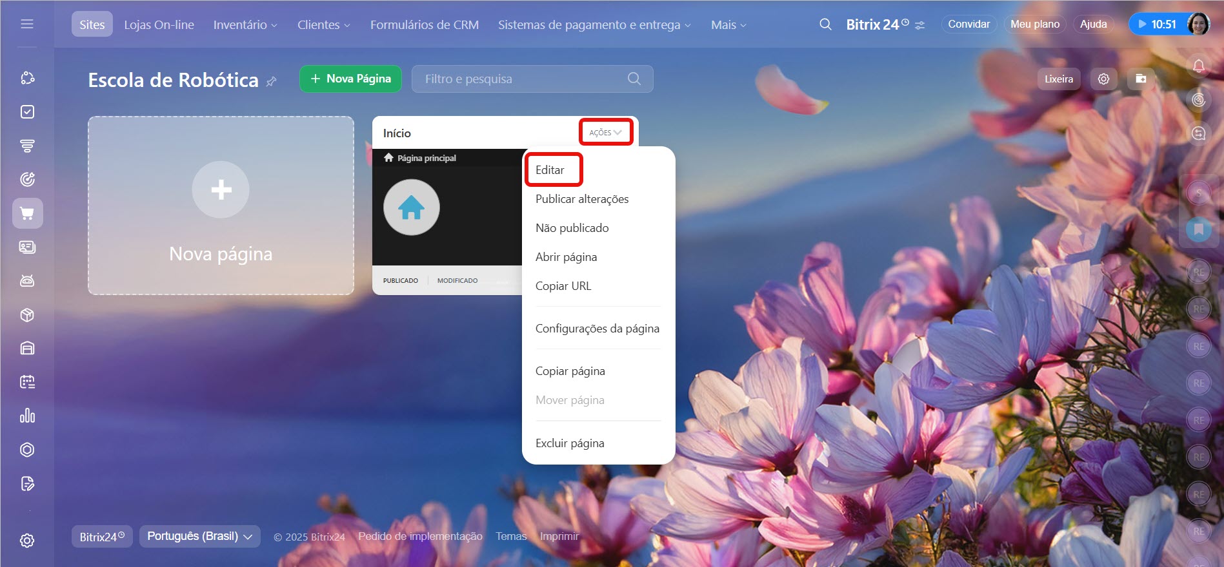Open the bar chart analytics icon in sidebar
The image size is (1224, 567).
(x=27, y=416)
